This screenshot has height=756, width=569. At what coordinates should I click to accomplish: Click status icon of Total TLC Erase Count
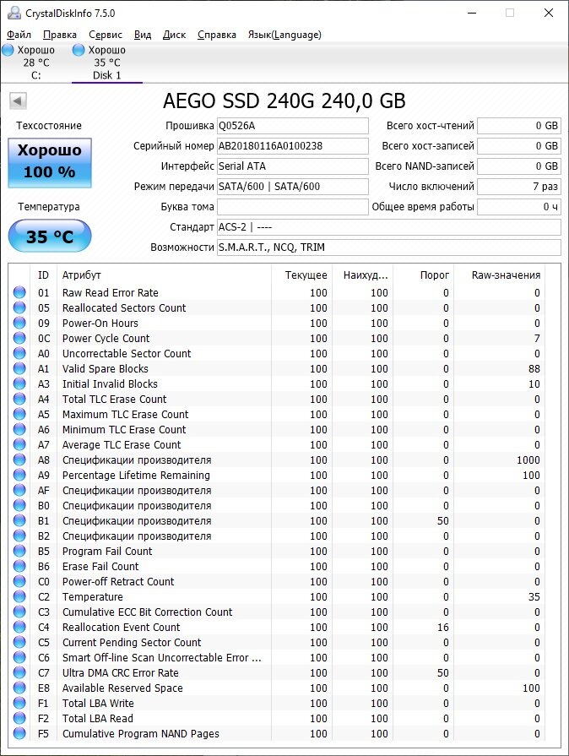point(19,399)
